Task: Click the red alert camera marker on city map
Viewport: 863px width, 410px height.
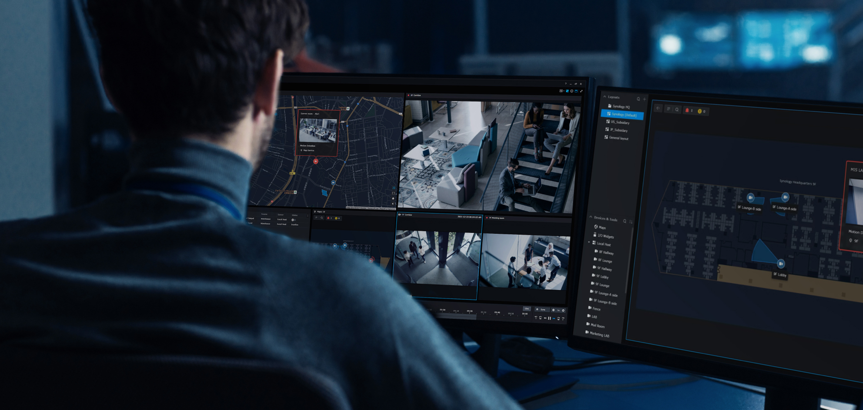Action: click(x=316, y=161)
